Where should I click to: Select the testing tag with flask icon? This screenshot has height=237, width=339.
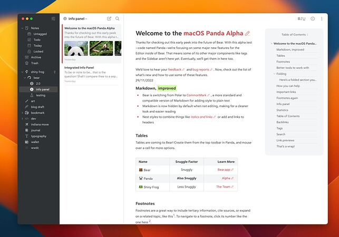click(x=41, y=95)
